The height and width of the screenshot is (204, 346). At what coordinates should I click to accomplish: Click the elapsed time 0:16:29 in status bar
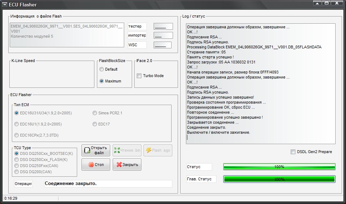(11, 198)
